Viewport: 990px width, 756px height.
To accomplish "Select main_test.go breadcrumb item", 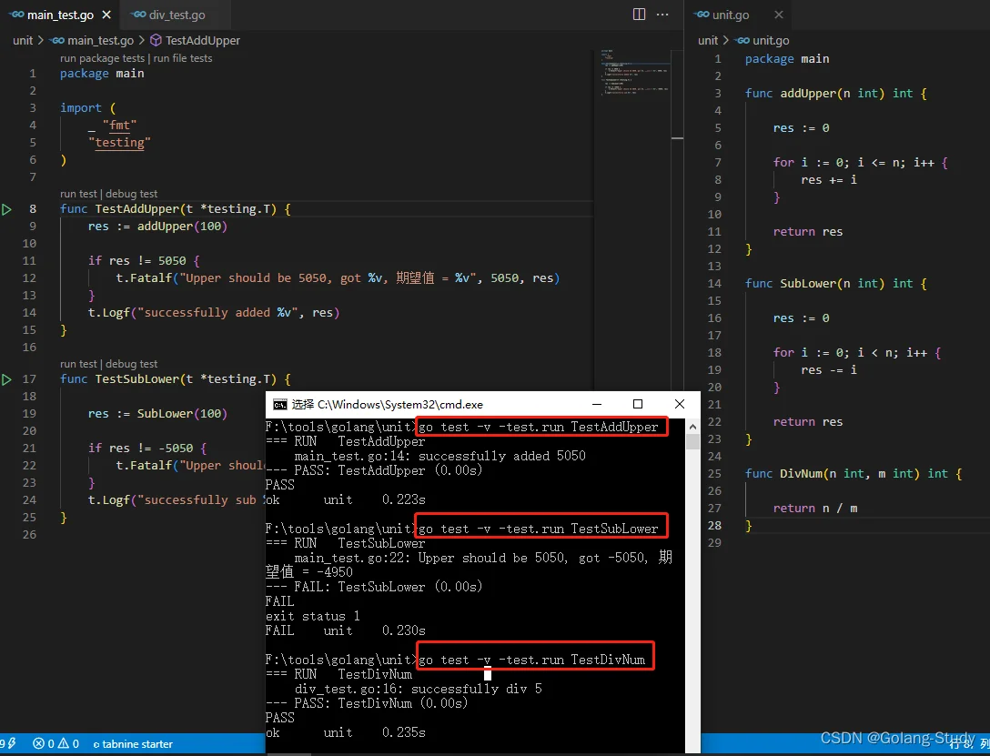I will 94,40.
